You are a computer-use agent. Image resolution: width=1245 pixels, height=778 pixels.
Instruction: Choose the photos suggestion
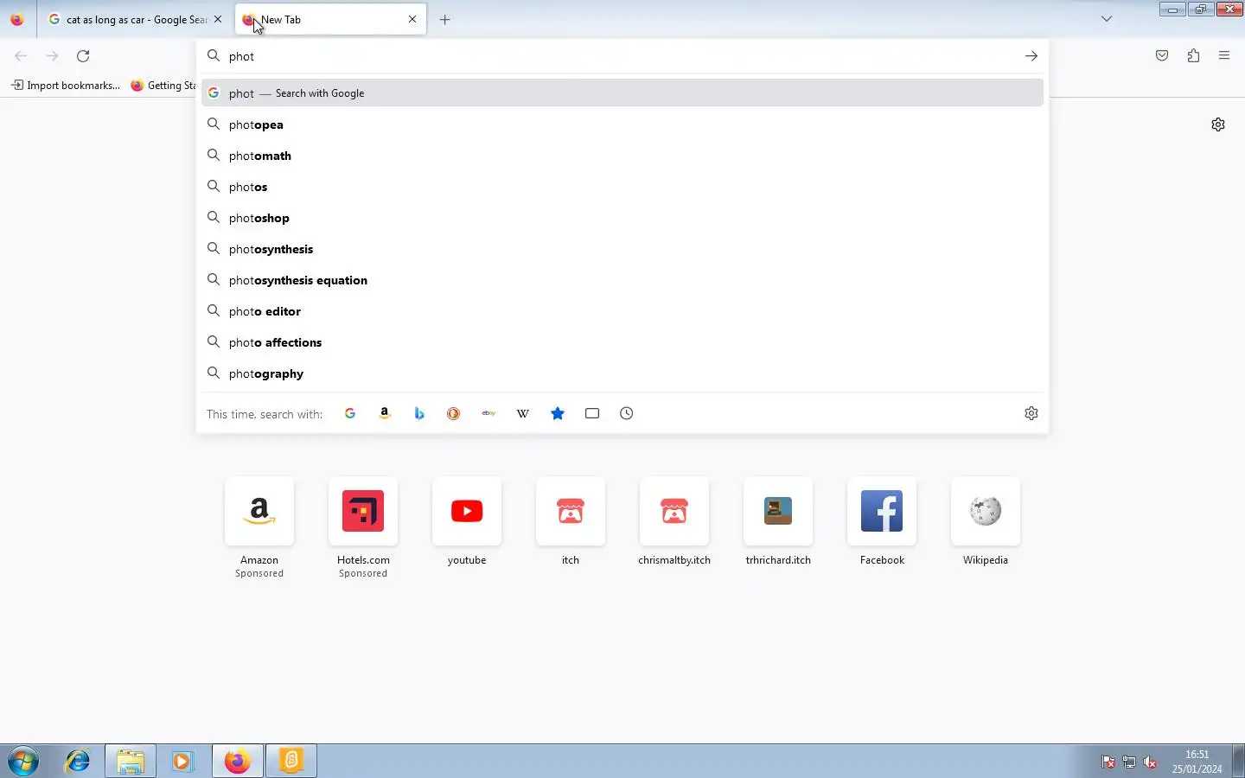coord(622,187)
